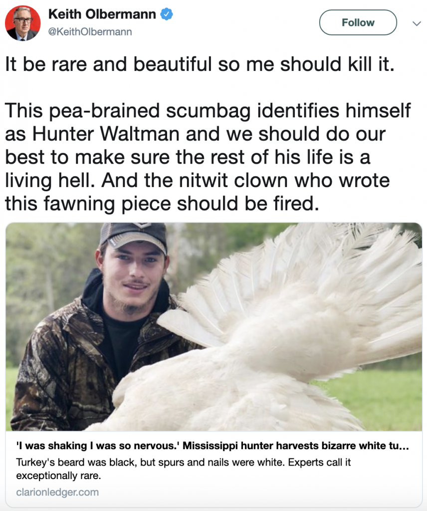The height and width of the screenshot is (511, 427).
Task: Open the @KeithOlbermann handle
Action: (90, 32)
